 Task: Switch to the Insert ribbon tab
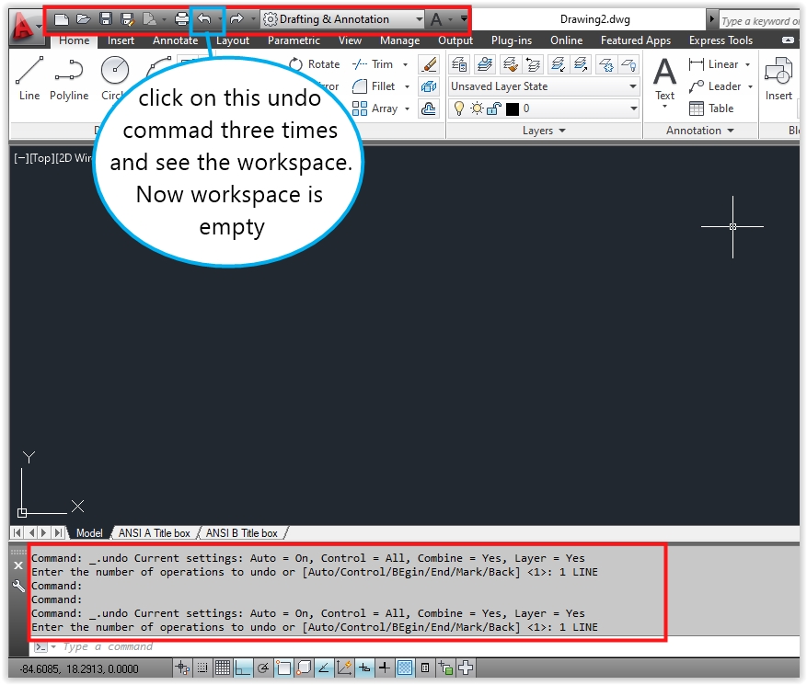tap(121, 40)
